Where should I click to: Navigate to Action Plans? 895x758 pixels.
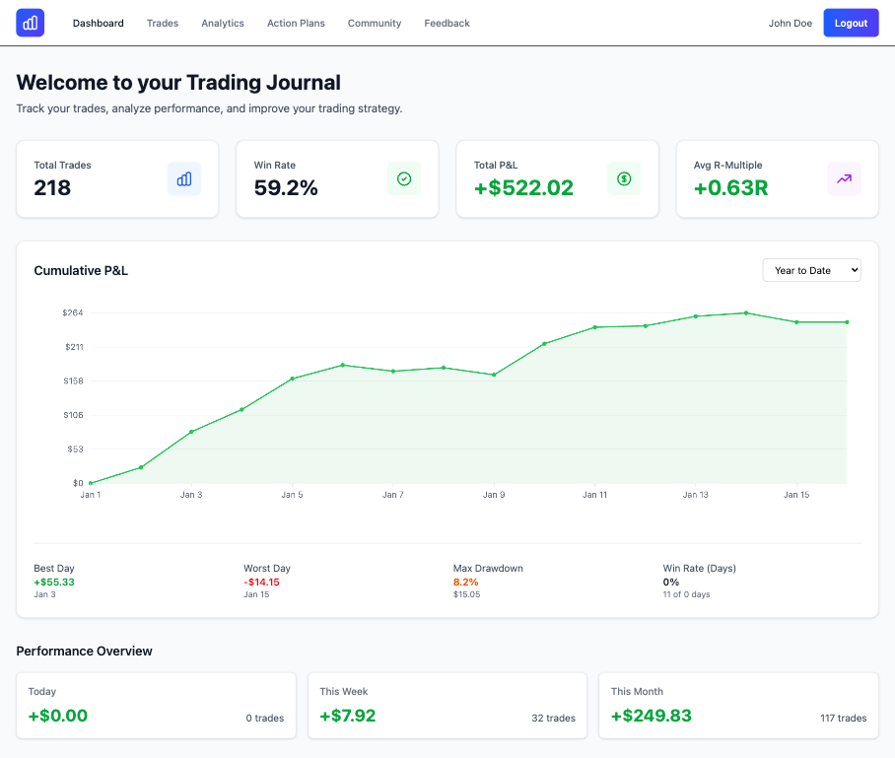[296, 23]
